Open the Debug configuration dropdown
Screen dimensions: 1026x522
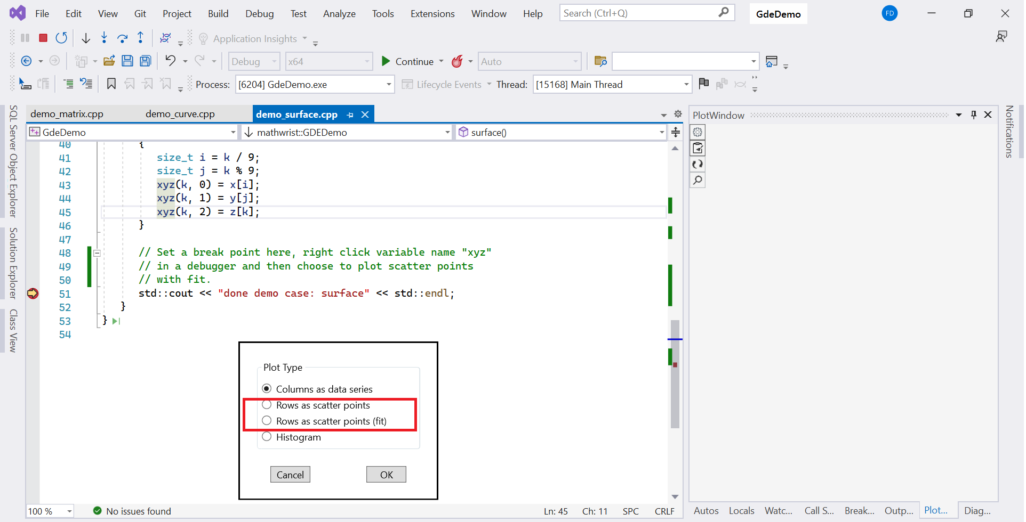(x=254, y=61)
